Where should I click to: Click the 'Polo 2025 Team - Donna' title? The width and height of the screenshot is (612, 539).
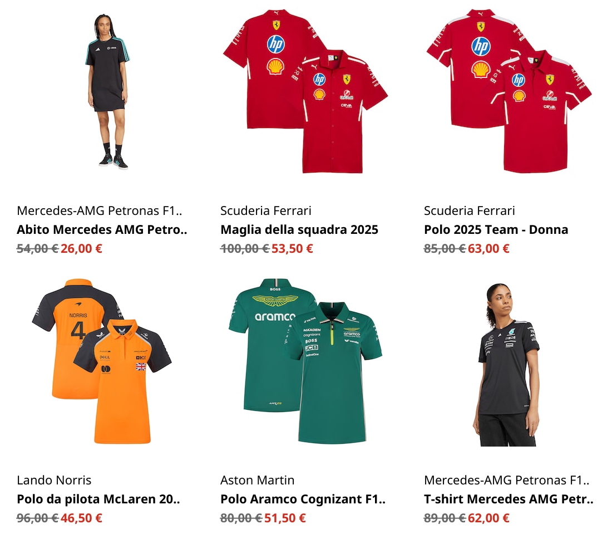496,229
